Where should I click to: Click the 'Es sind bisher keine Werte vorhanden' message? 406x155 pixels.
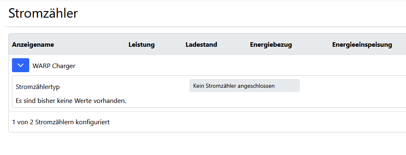pos(70,101)
